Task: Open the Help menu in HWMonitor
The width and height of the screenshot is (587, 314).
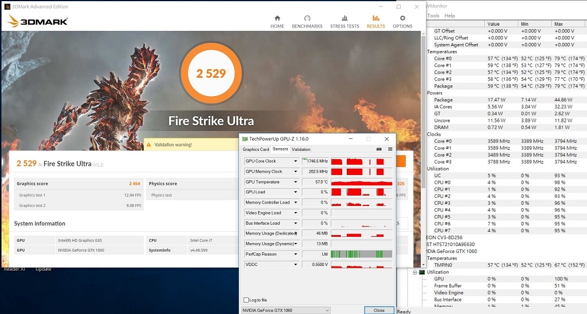Action: coord(449,15)
